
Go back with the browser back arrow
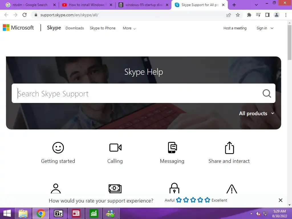[6, 15]
